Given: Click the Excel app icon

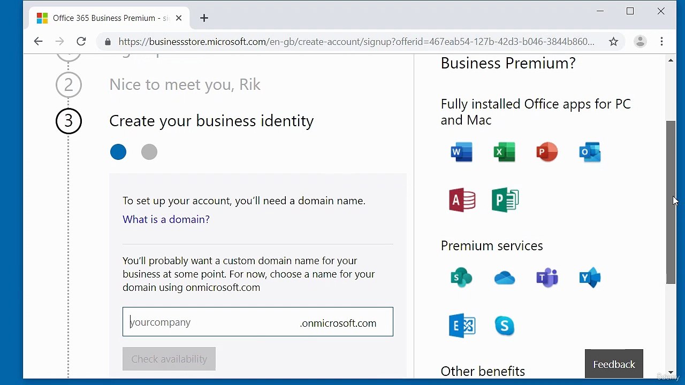Looking at the screenshot, I should click(x=504, y=152).
